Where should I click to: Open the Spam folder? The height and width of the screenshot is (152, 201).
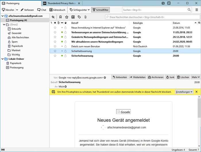[x=14, y=42]
